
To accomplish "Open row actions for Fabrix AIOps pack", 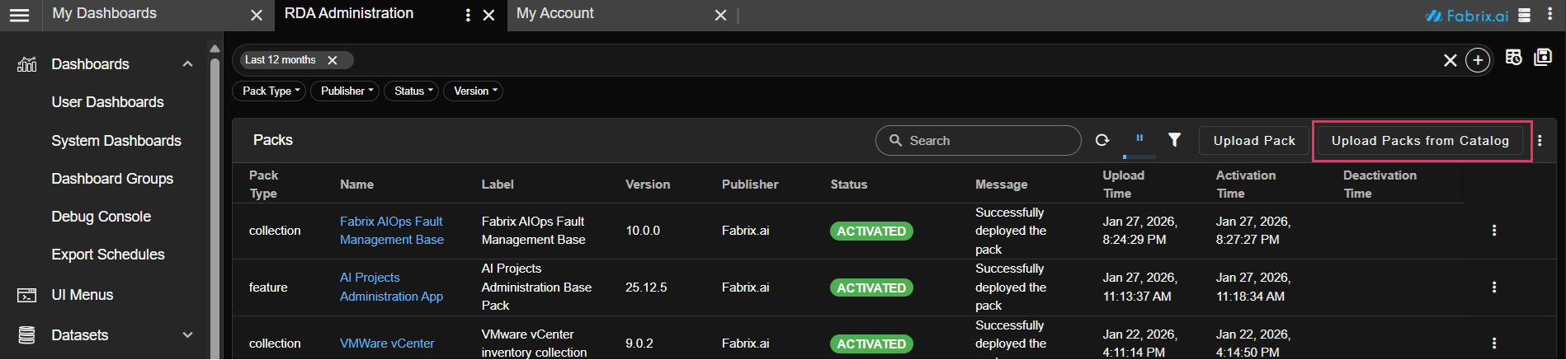I will click(x=1493, y=231).
